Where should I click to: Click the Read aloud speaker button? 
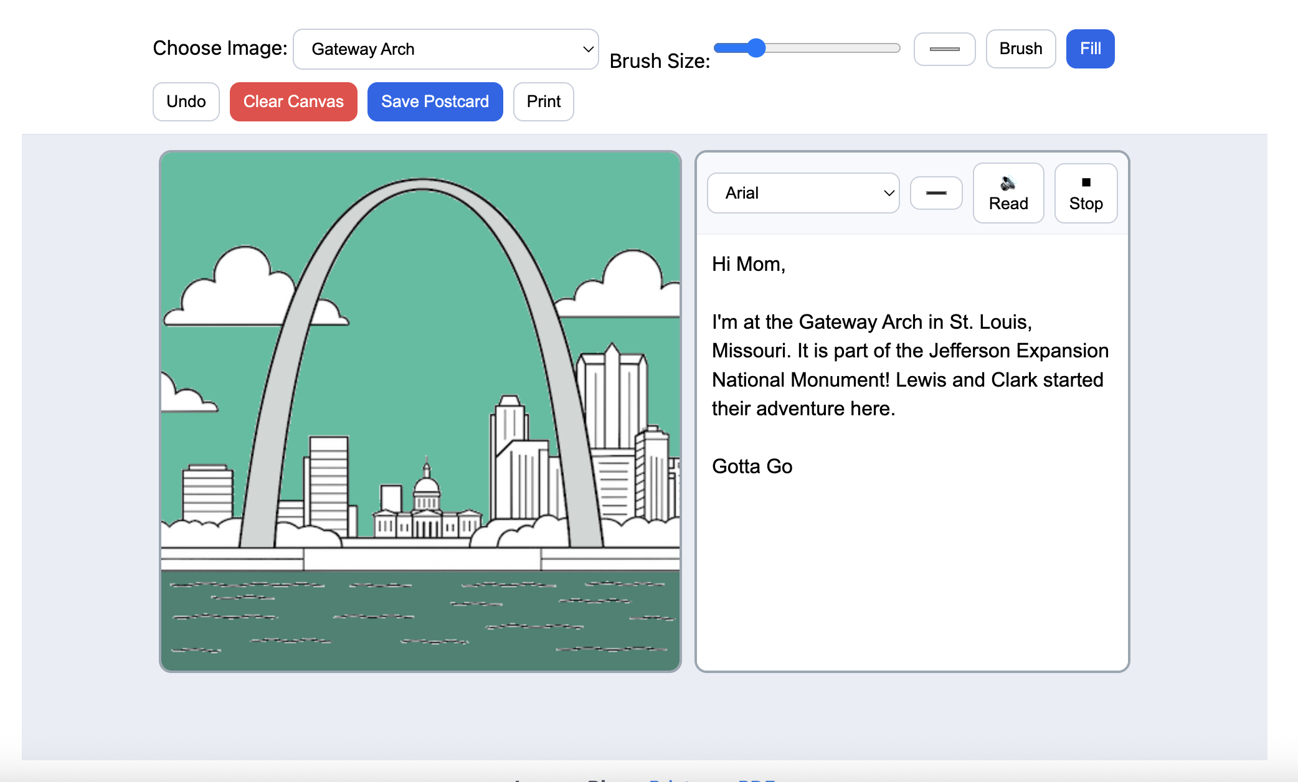(1008, 193)
